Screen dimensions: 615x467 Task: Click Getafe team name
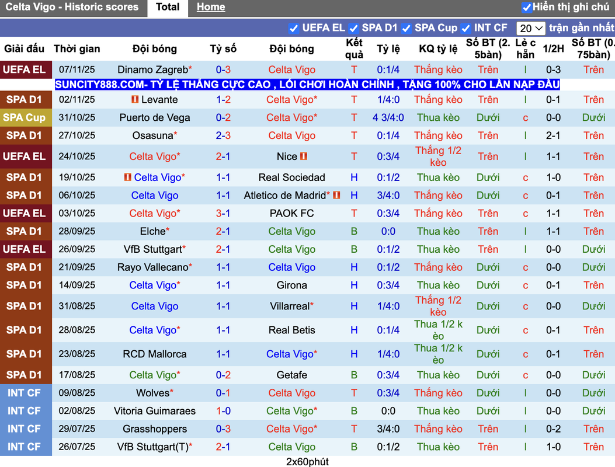[292, 375]
